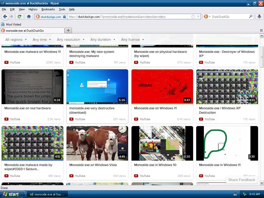264x198 pixels.
Task: Open the Help menu
Action: tap(72, 10)
